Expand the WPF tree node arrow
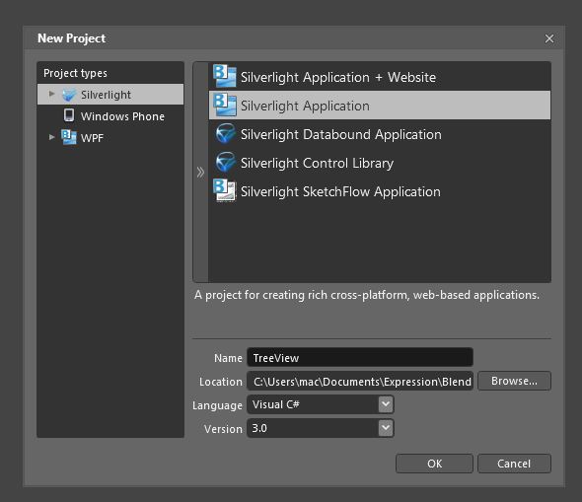Viewport: 582px width, 502px height. click(52, 137)
